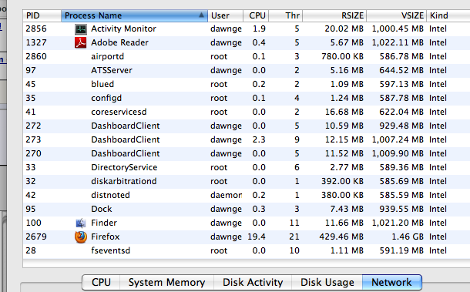470x292 pixels.
Task: Click the Activity Monitor process name
Action: (123, 29)
